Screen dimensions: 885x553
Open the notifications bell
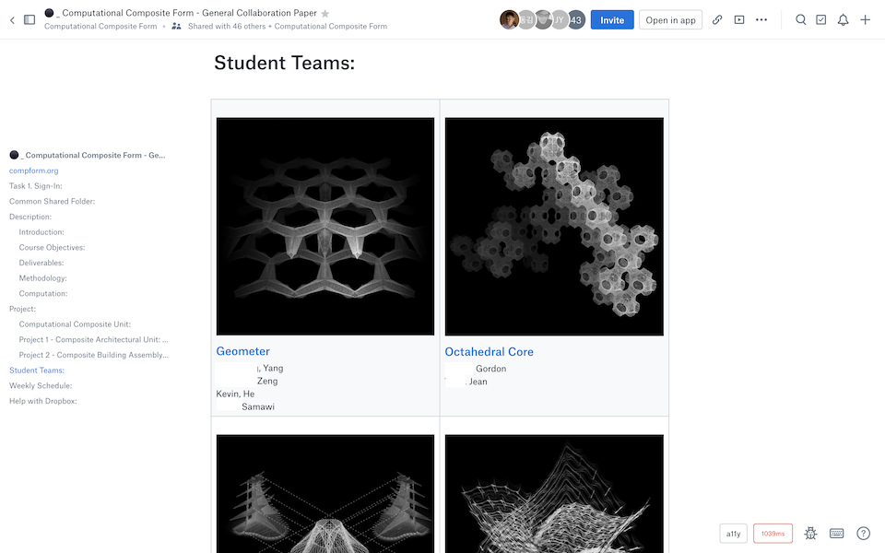pyautogui.click(x=843, y=19)
